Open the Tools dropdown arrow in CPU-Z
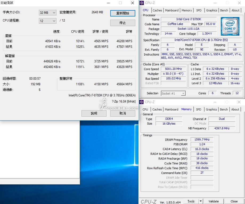This screenshot has height=204, width=245. pos(201,201)
